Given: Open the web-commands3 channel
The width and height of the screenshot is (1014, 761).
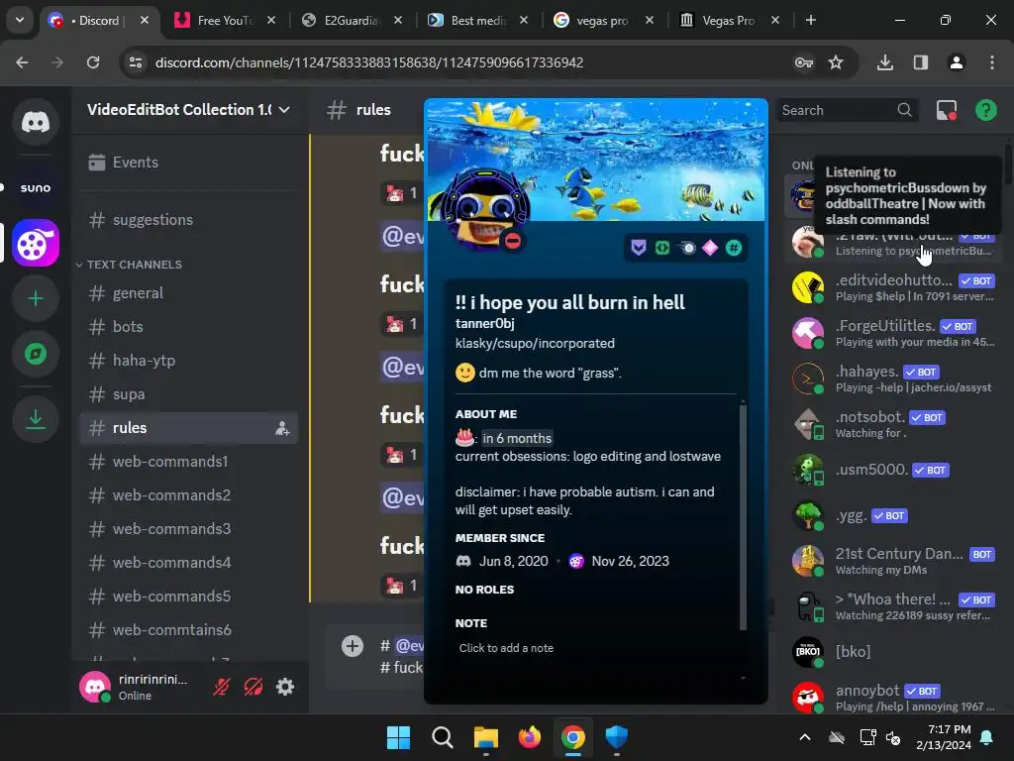Looking at the screenshot, I should tap(188, 529).
